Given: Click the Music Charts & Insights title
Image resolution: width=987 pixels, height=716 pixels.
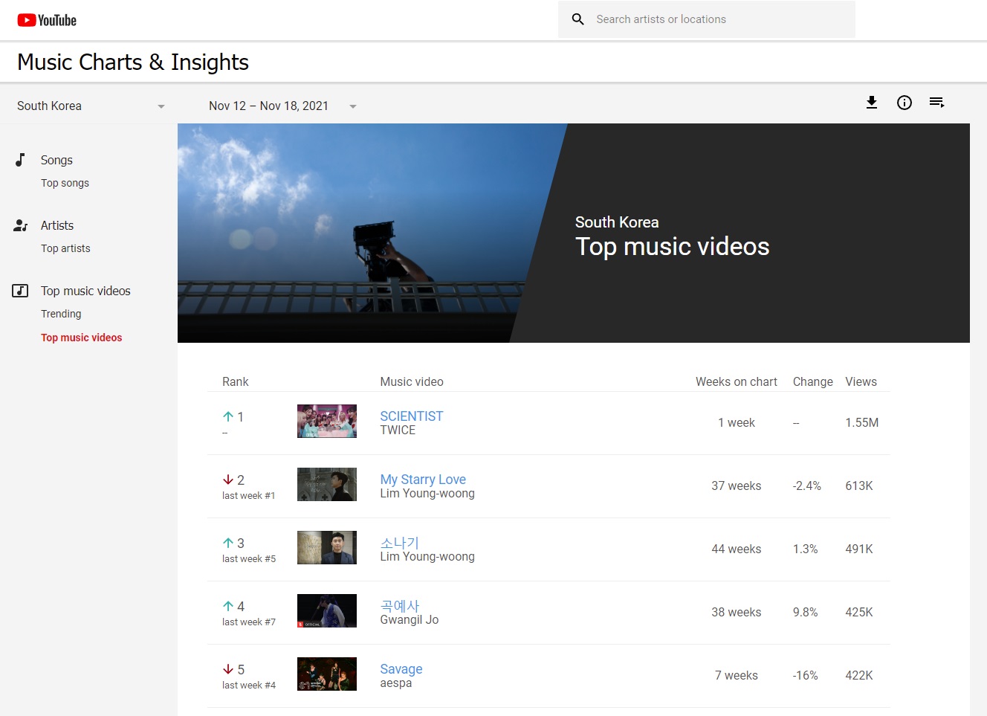Looking at the screenshot, I should click(133, 62).
